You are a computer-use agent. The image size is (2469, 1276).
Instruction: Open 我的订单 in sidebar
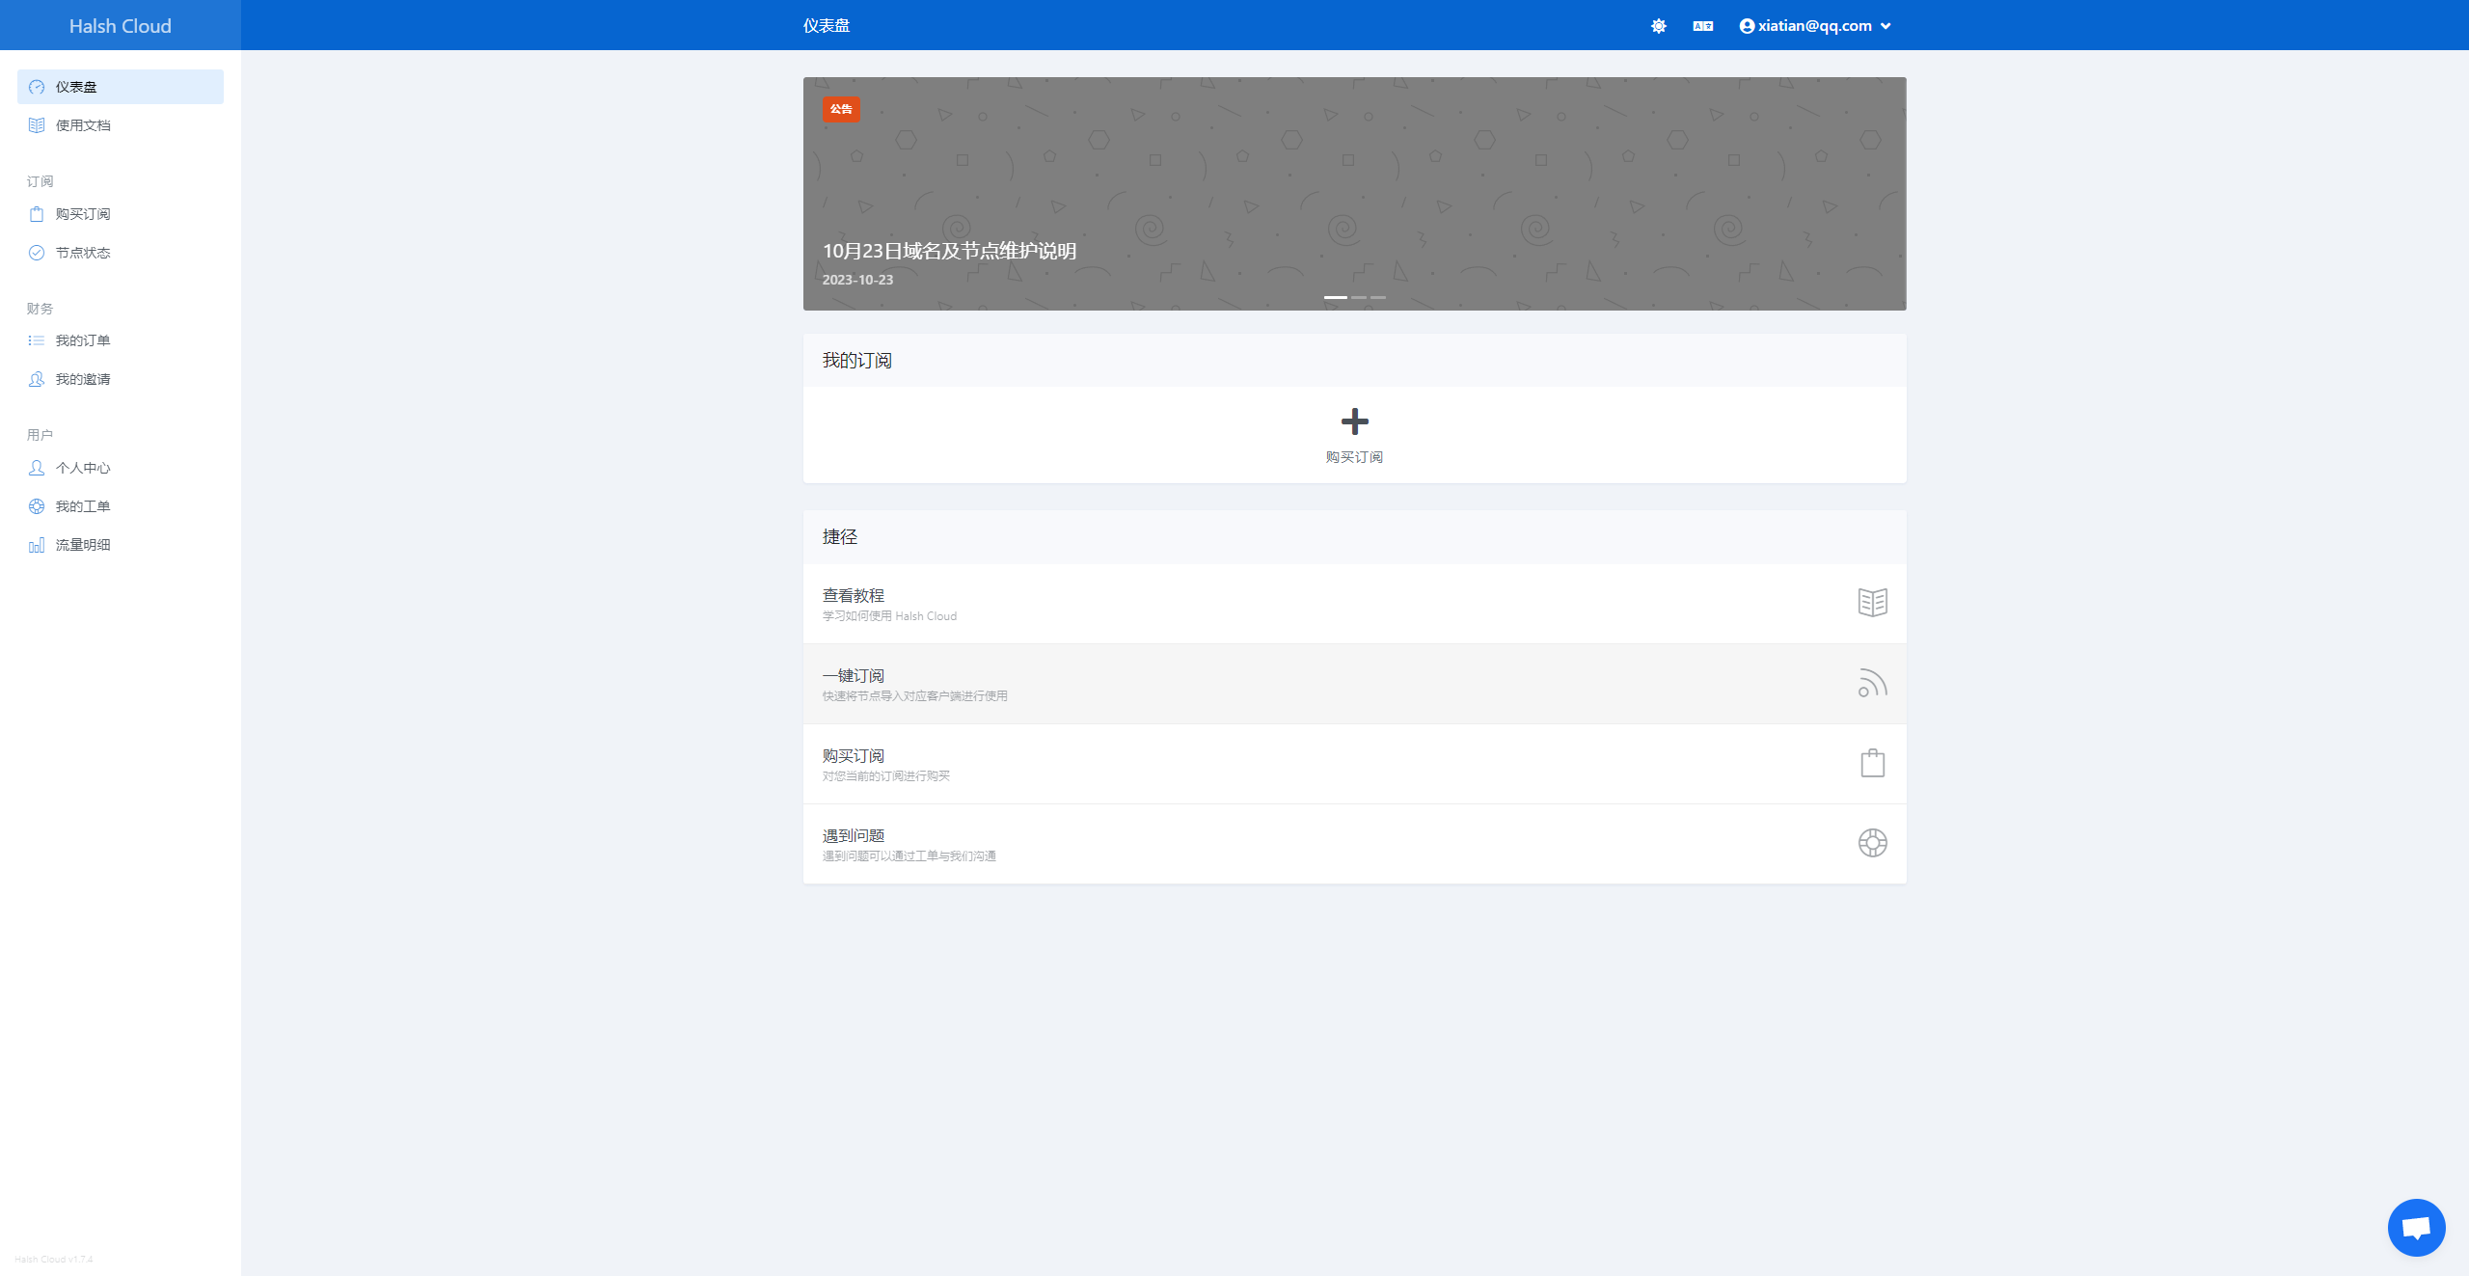(x=83, y=340)
